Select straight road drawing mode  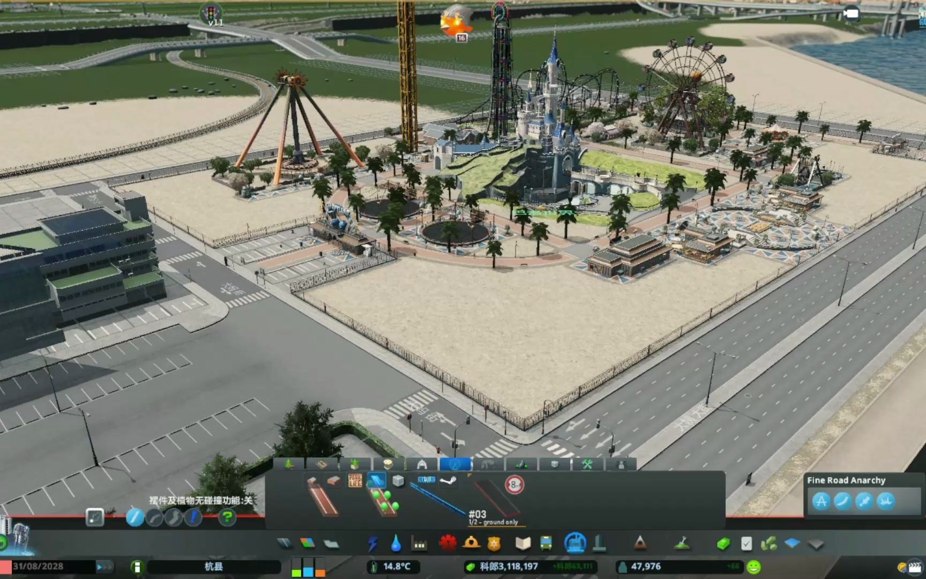[135, 517]
